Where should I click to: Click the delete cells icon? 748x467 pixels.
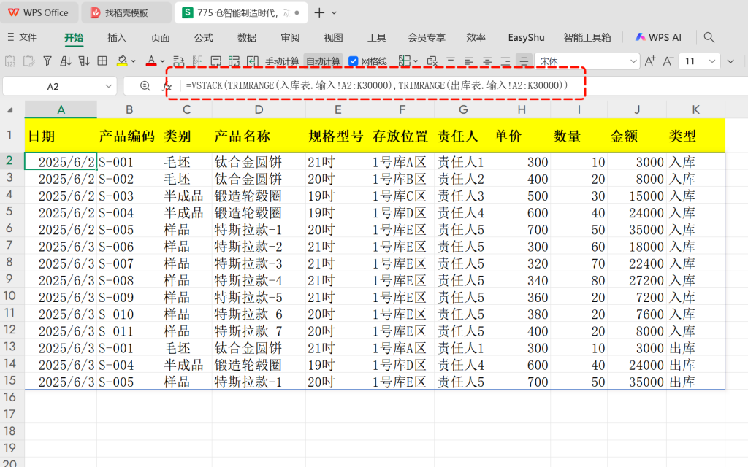pos(432,61)
